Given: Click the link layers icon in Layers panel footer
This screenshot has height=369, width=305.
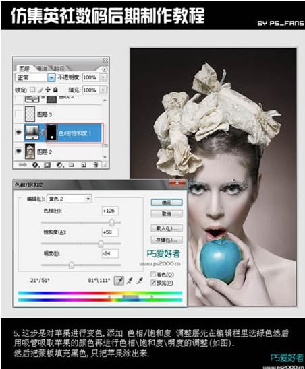Looking at the screenshot, I should click(x=22, y=165).
